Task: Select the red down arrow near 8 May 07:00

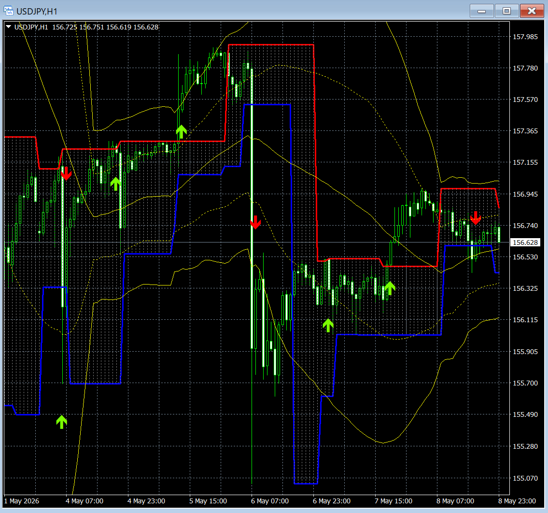Action: tap(475, 218)
